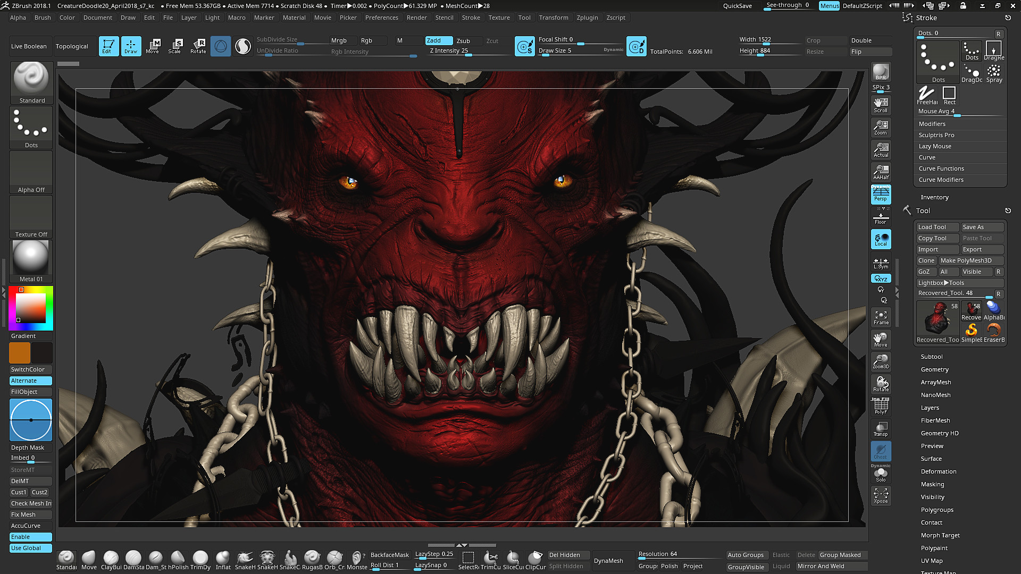
Task: Pick the ClipCurve brush icon
Action: (535, 560)
